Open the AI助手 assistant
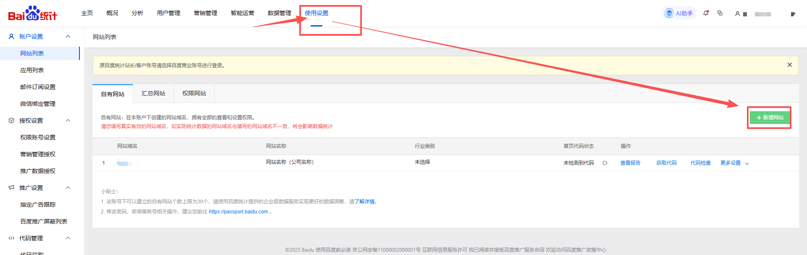Screen dimensions: 807x255 pos(679,13)
